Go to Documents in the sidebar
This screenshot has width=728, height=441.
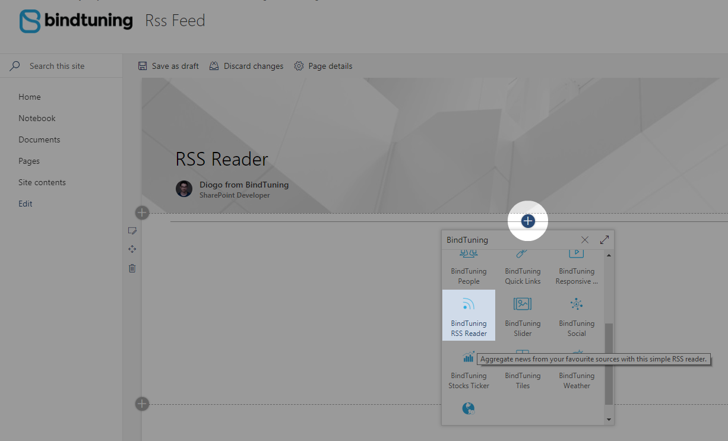pos(39,139)
